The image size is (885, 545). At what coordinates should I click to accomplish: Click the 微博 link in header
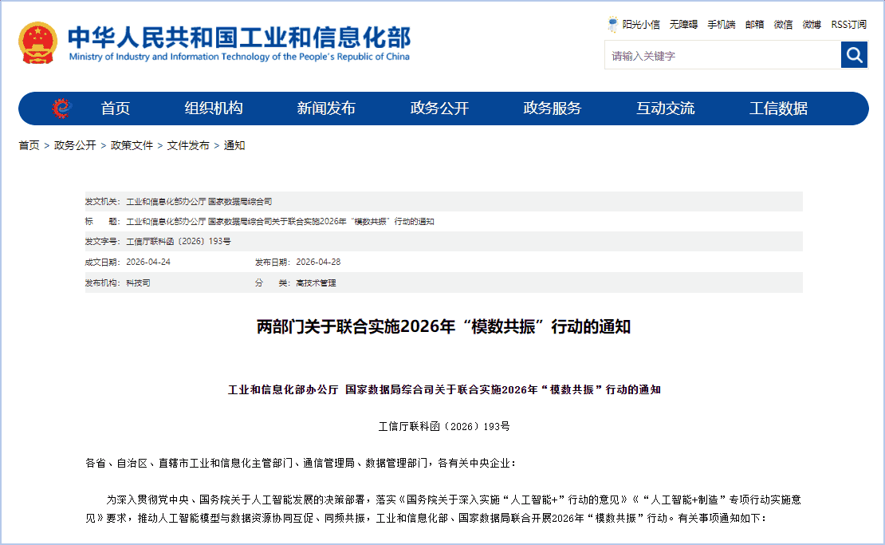[812, 24]
